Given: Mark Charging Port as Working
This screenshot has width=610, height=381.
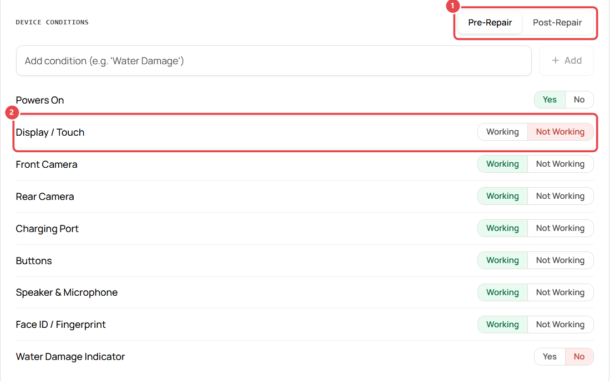Looking at the screenshot, I should pyautogui.click(x=502, y=228).
